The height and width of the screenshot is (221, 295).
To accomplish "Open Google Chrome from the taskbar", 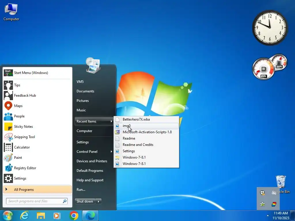I will tap(74, 216).
